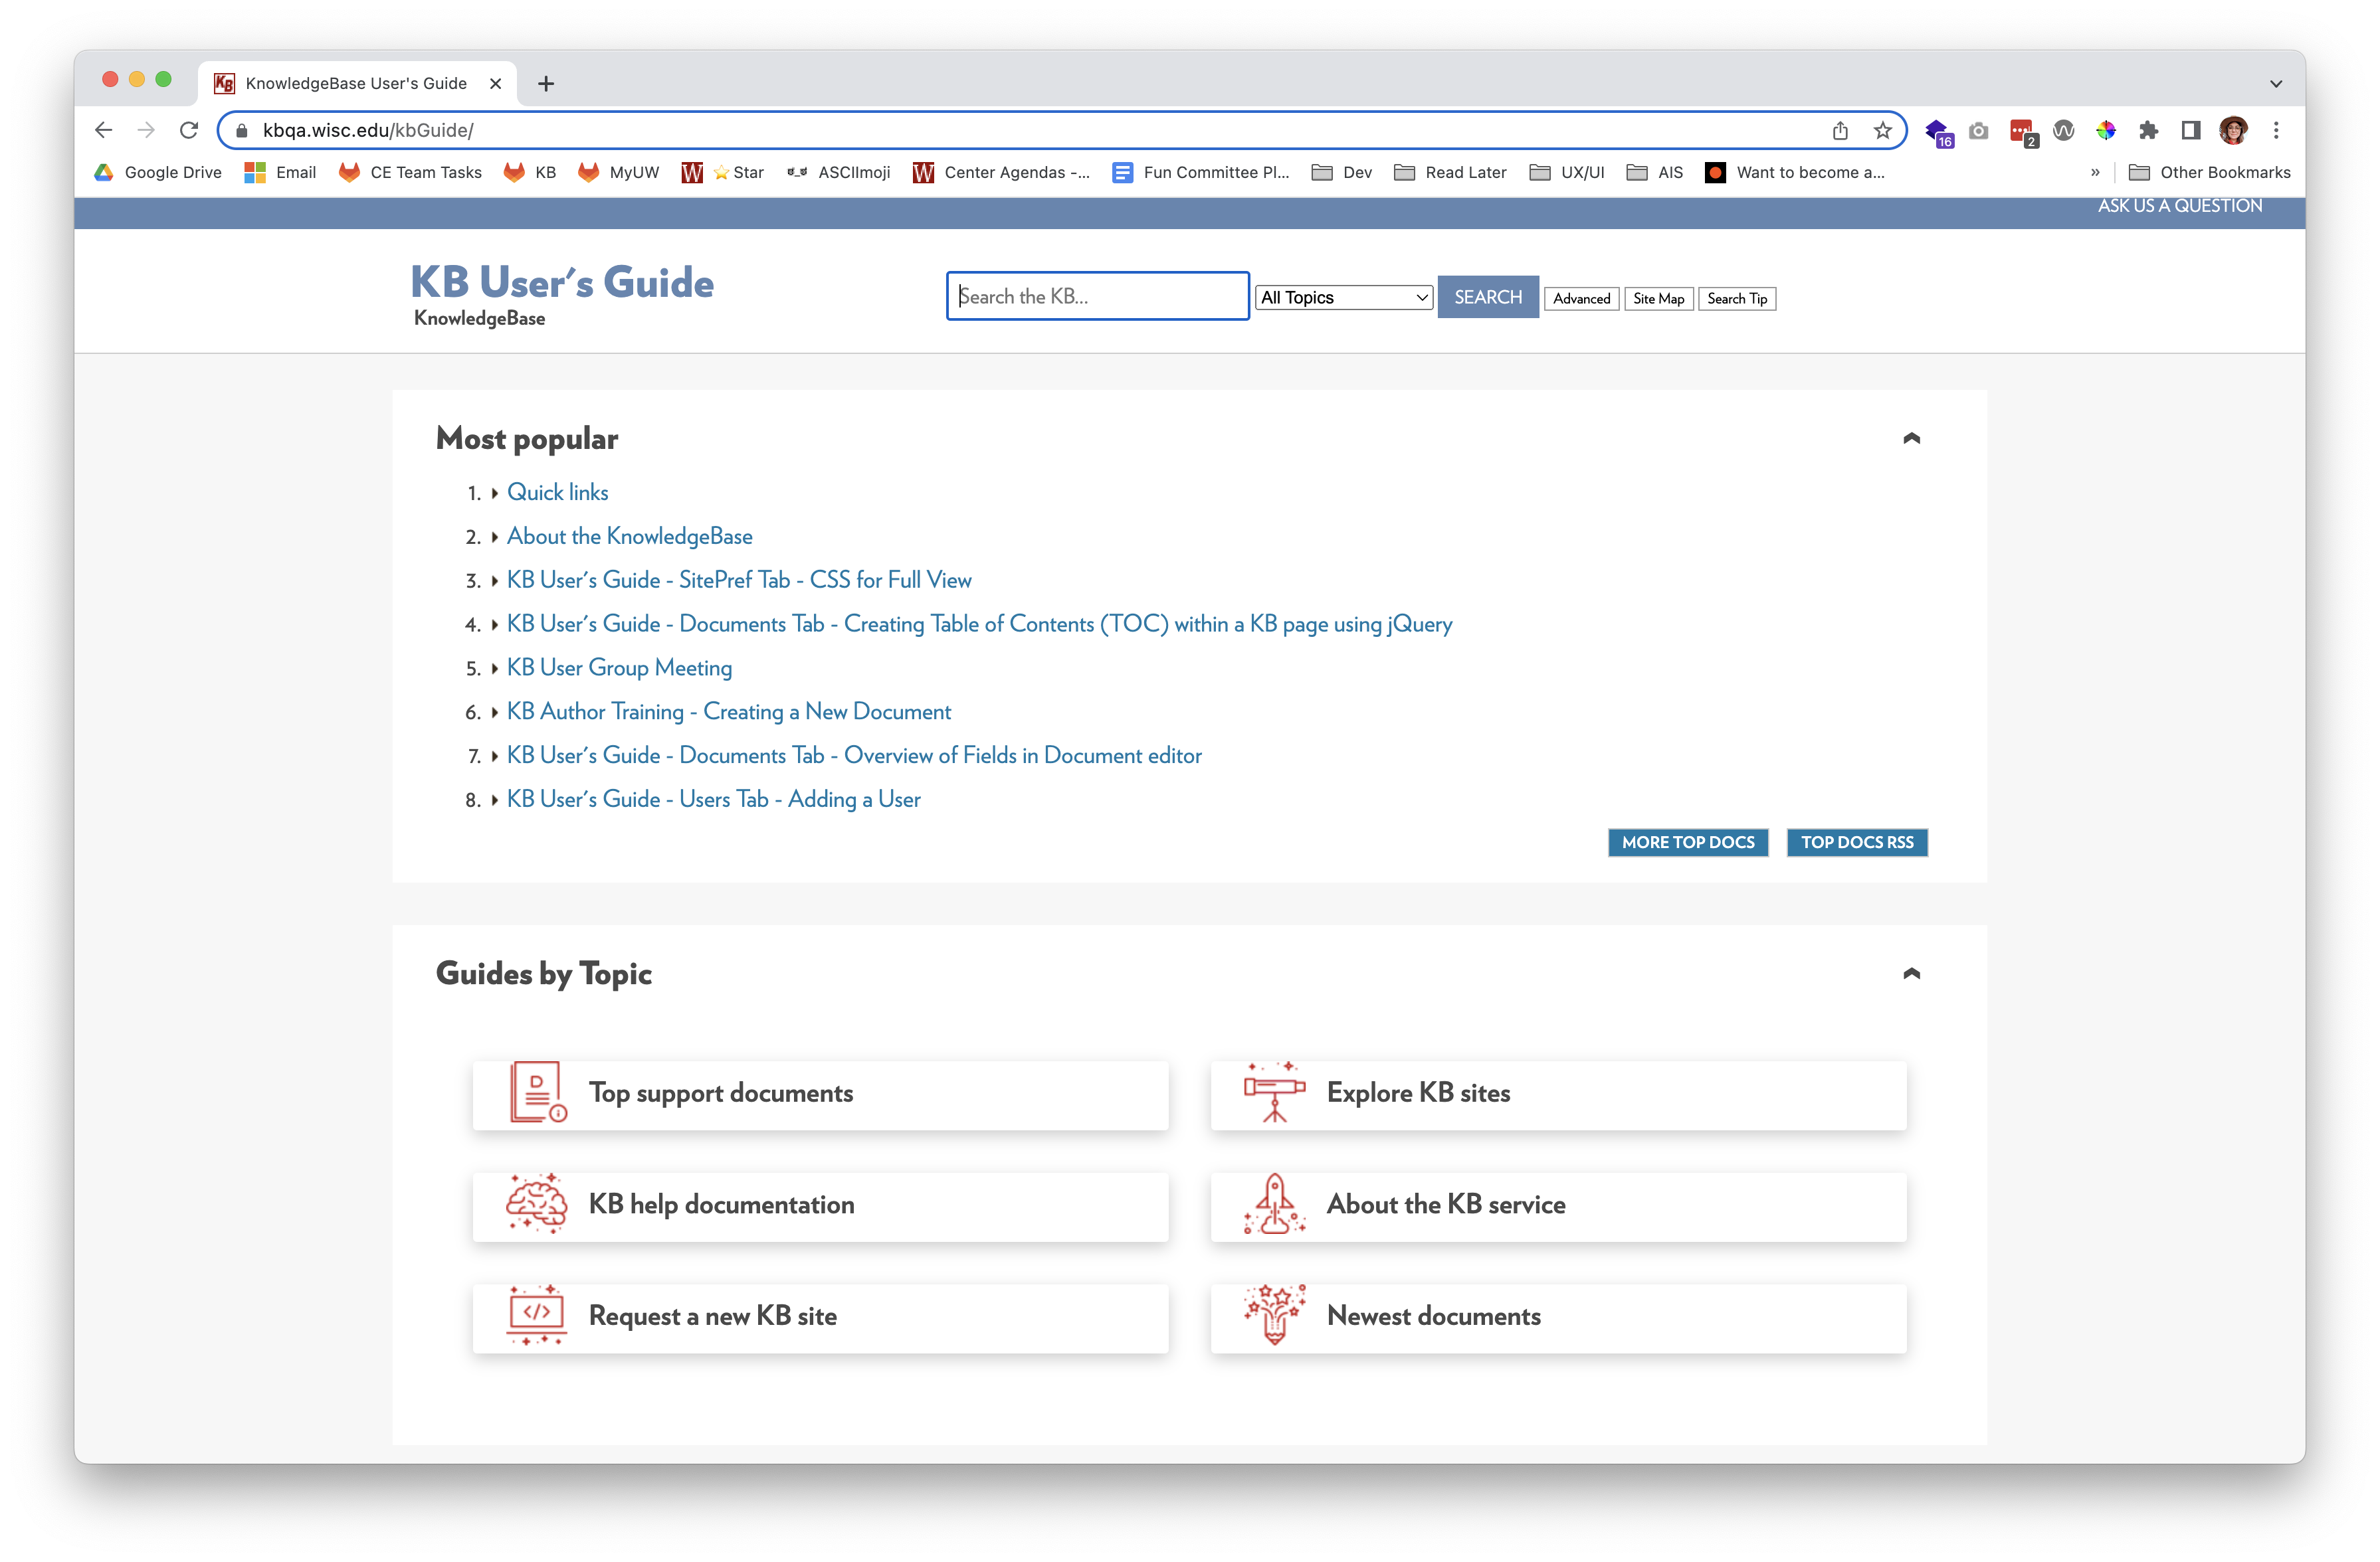Open the Center Agendas bookmark
Screen dimensions: 2380x1562
coord(1001,172)
